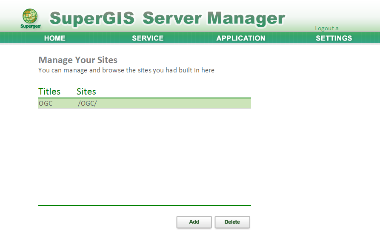
Task: Open the HOME menu
Action: pos(55,38)
